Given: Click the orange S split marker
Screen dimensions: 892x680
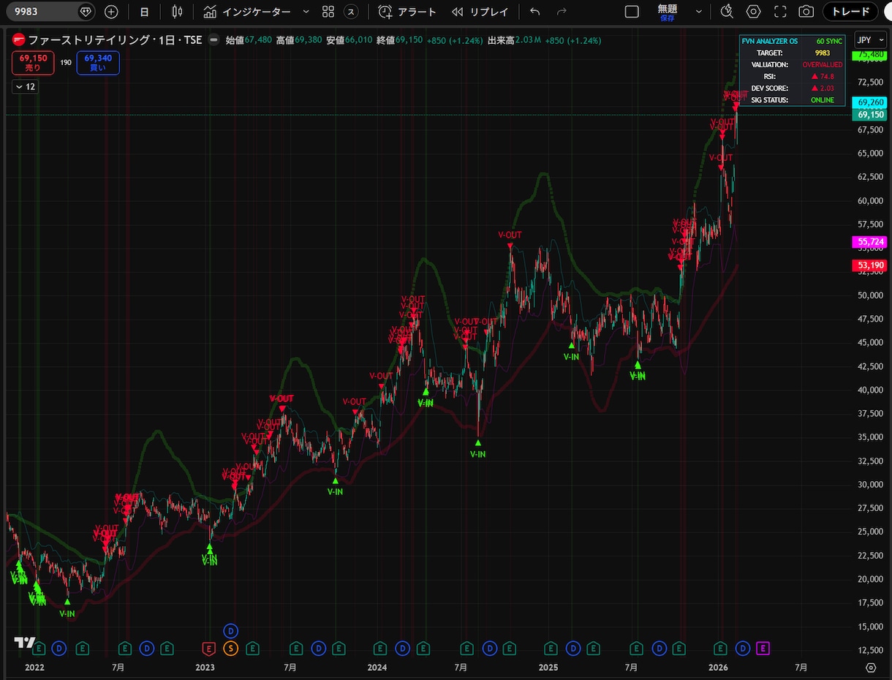Looking at the screenshot, I should [231, 648].
